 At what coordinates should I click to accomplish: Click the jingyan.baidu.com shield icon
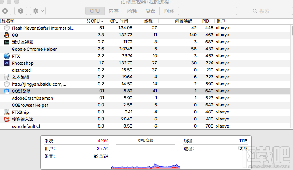coord(7,84)
